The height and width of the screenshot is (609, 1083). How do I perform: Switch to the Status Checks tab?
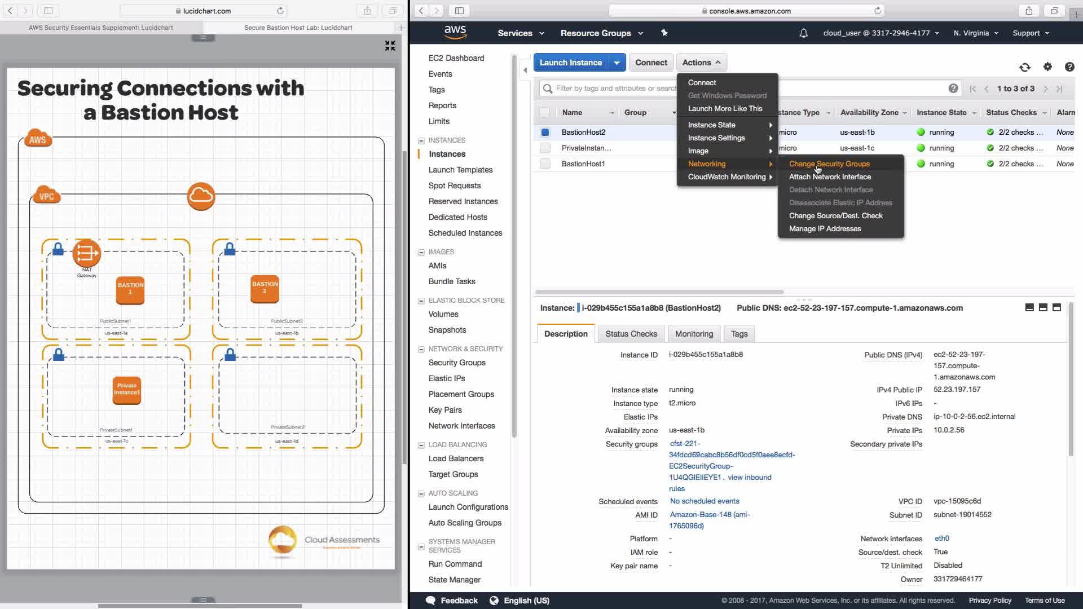pos(631,334)
